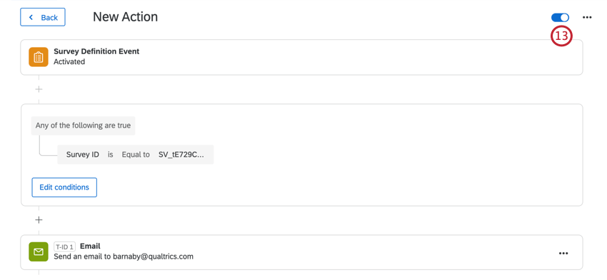Image resolution: width=607 pixels, height=280 pixels.
Task: Click the 'Survey ID' field in the condition
Action: (x=83, y=155)
